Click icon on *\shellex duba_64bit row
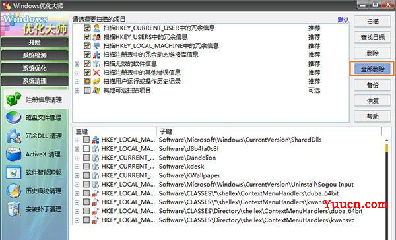The height and width of the screenshot is (240, 396). (95, 193)
